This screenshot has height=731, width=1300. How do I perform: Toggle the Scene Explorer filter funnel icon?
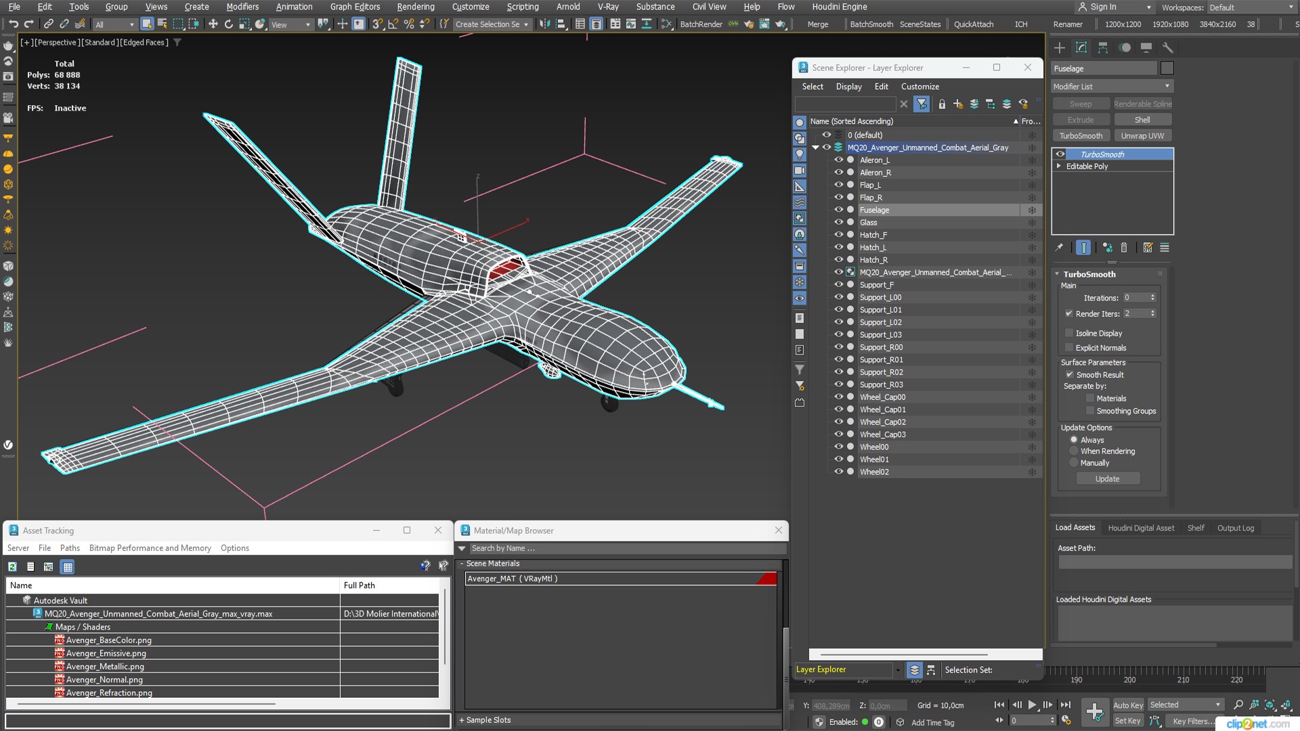(x=922, y=104)
